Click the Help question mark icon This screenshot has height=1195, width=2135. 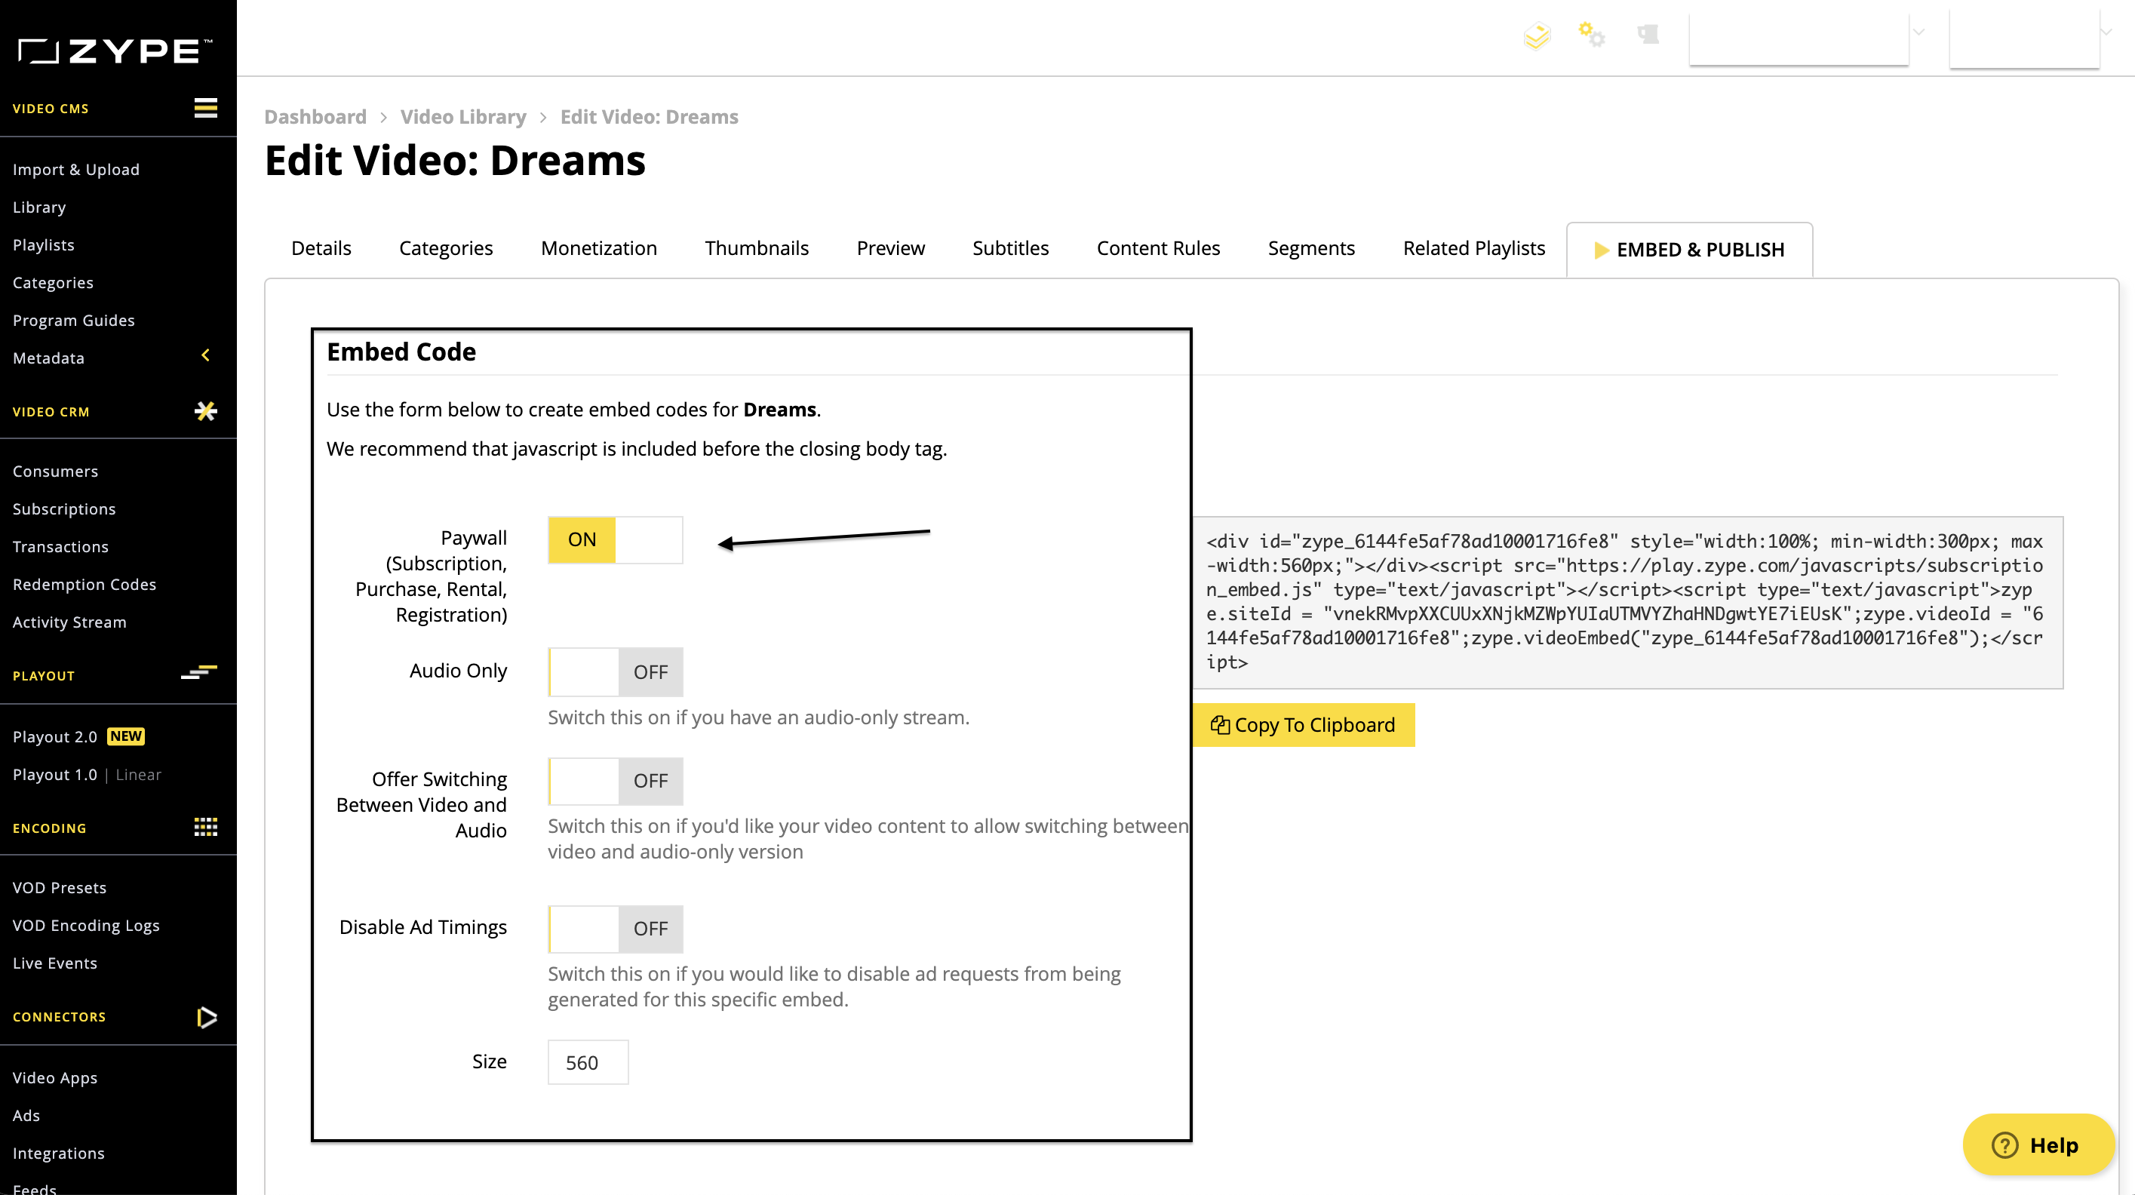click(2005, 1145)
